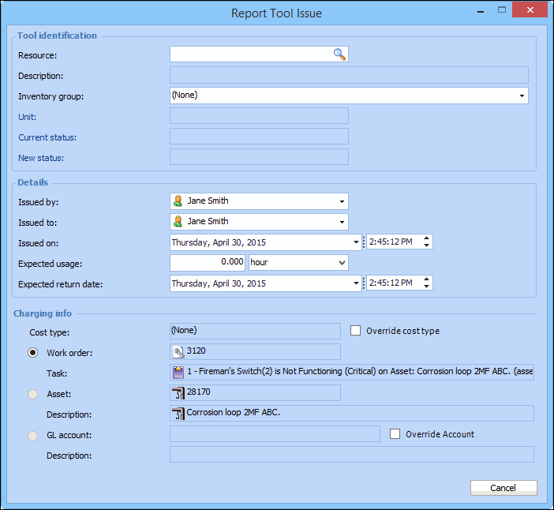Click the Expected return time spinner arrows

(x=426, y=283)
